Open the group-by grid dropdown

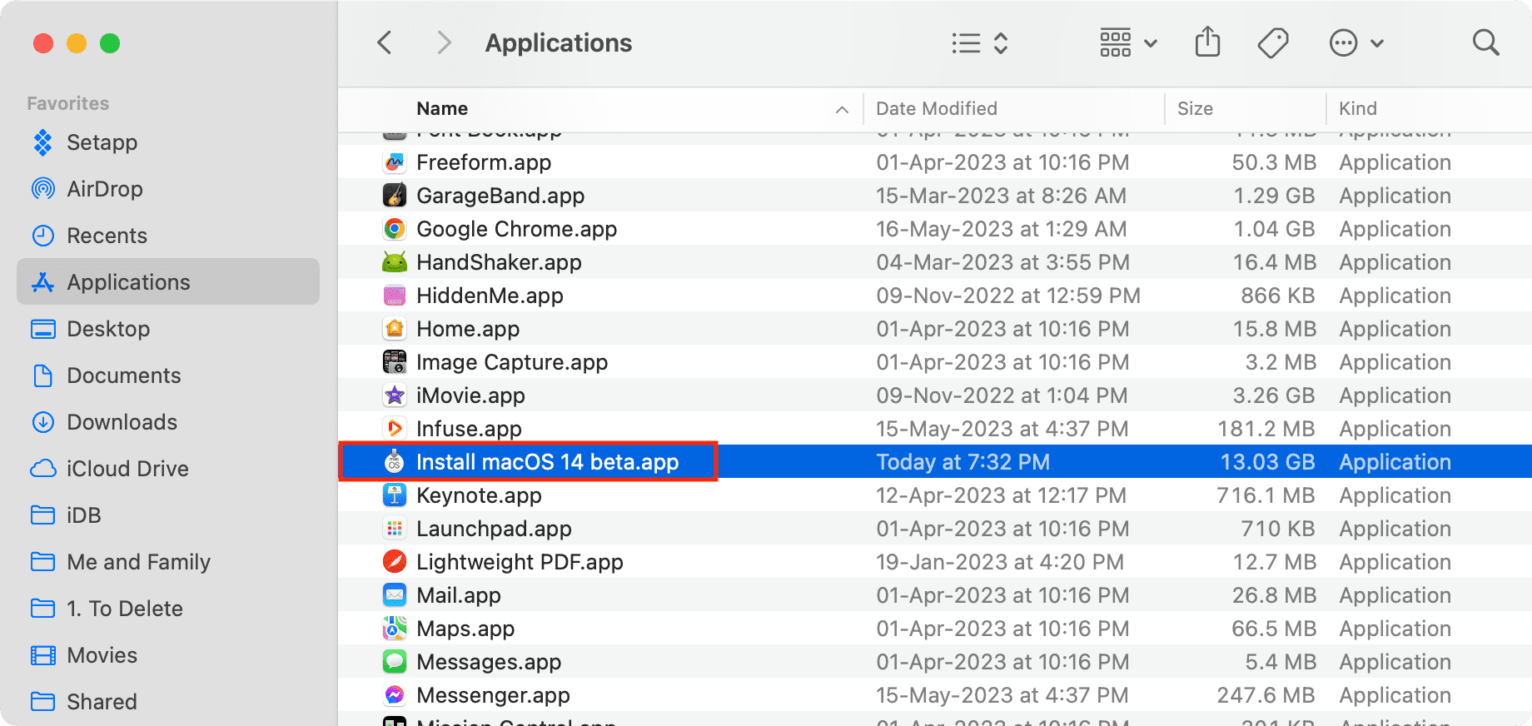click(1128, 42)
